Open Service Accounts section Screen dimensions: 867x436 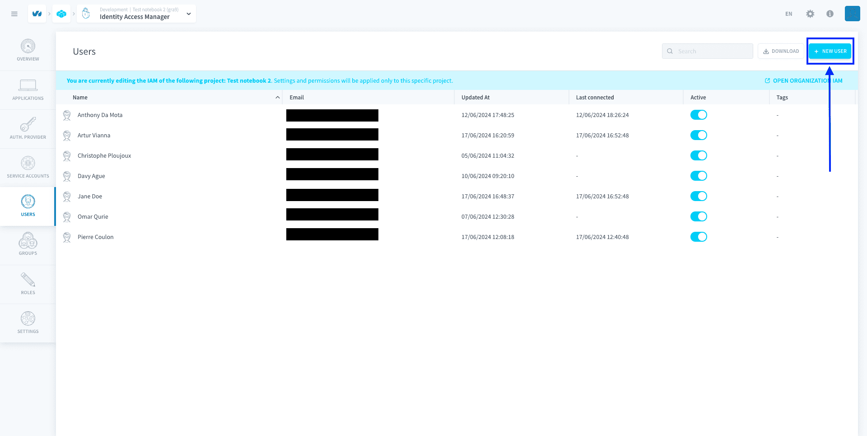click(x=28, y=168)
